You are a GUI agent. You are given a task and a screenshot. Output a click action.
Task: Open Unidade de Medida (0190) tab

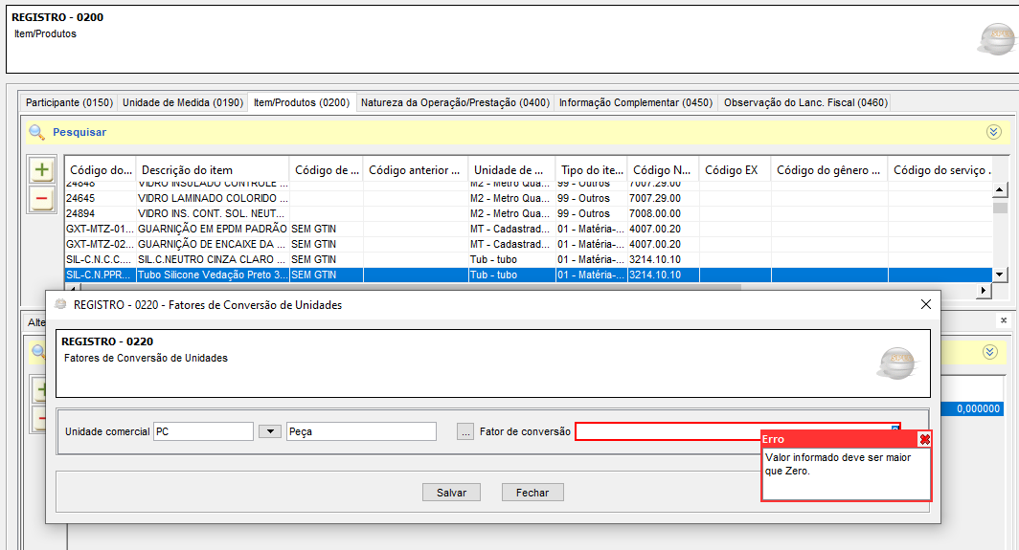point(183,102)
